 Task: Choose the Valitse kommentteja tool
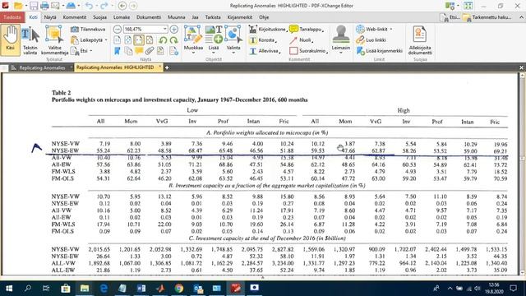pyautogui.click(x=55, y=40)
